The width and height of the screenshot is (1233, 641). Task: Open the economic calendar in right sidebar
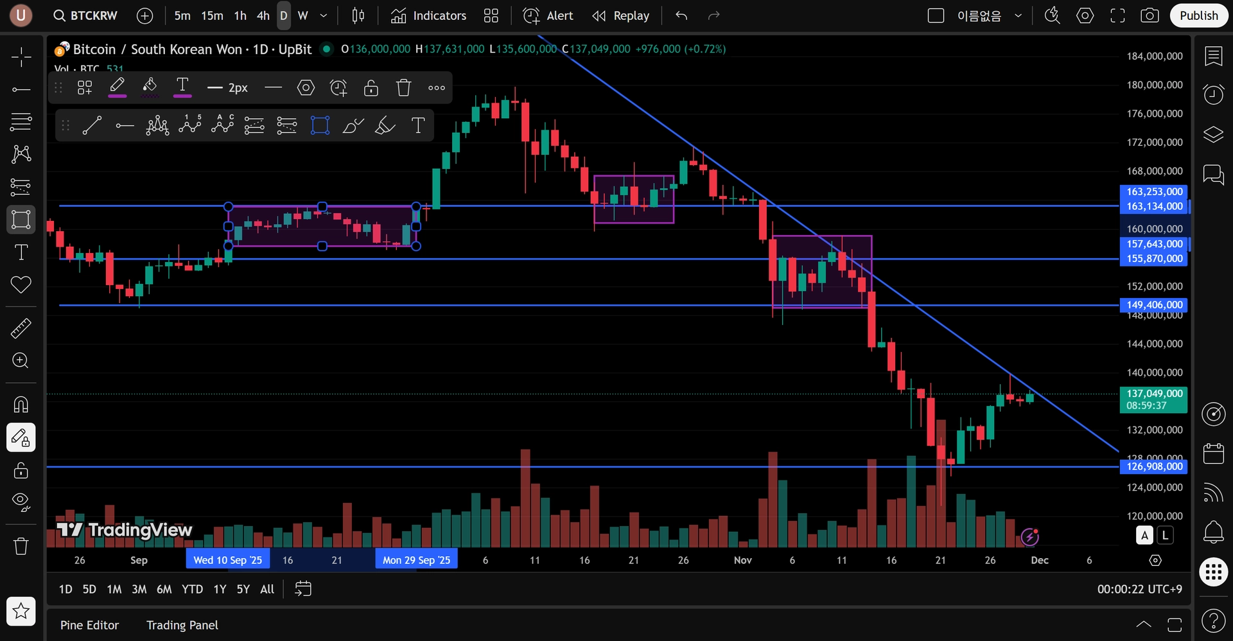point(1214,453)
